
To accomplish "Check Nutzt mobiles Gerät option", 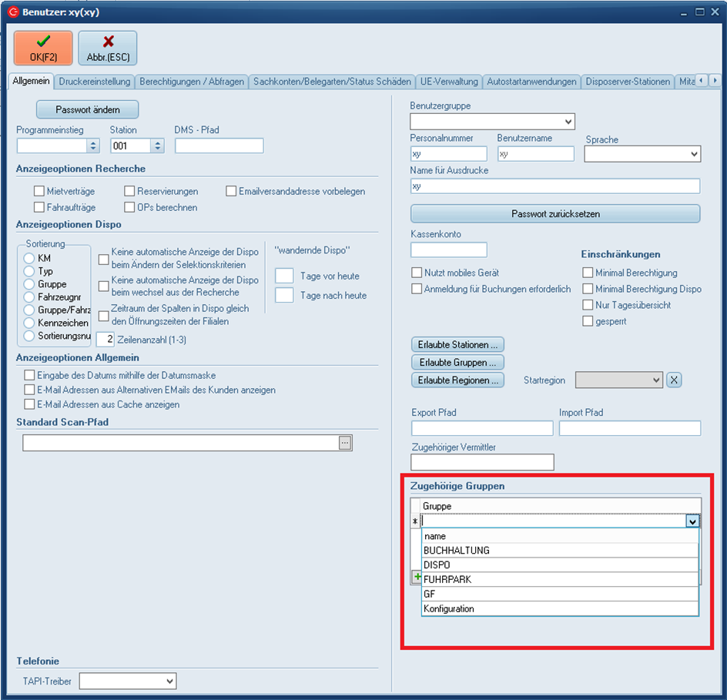I will point(417,273).
